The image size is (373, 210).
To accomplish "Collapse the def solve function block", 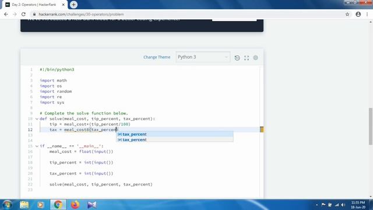I will pos(37,119).
